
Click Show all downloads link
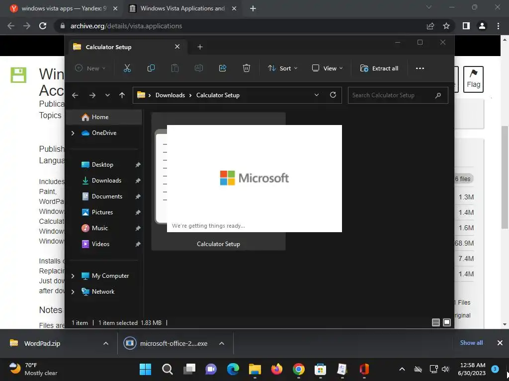pyautogui.click(x=471, y=343)
